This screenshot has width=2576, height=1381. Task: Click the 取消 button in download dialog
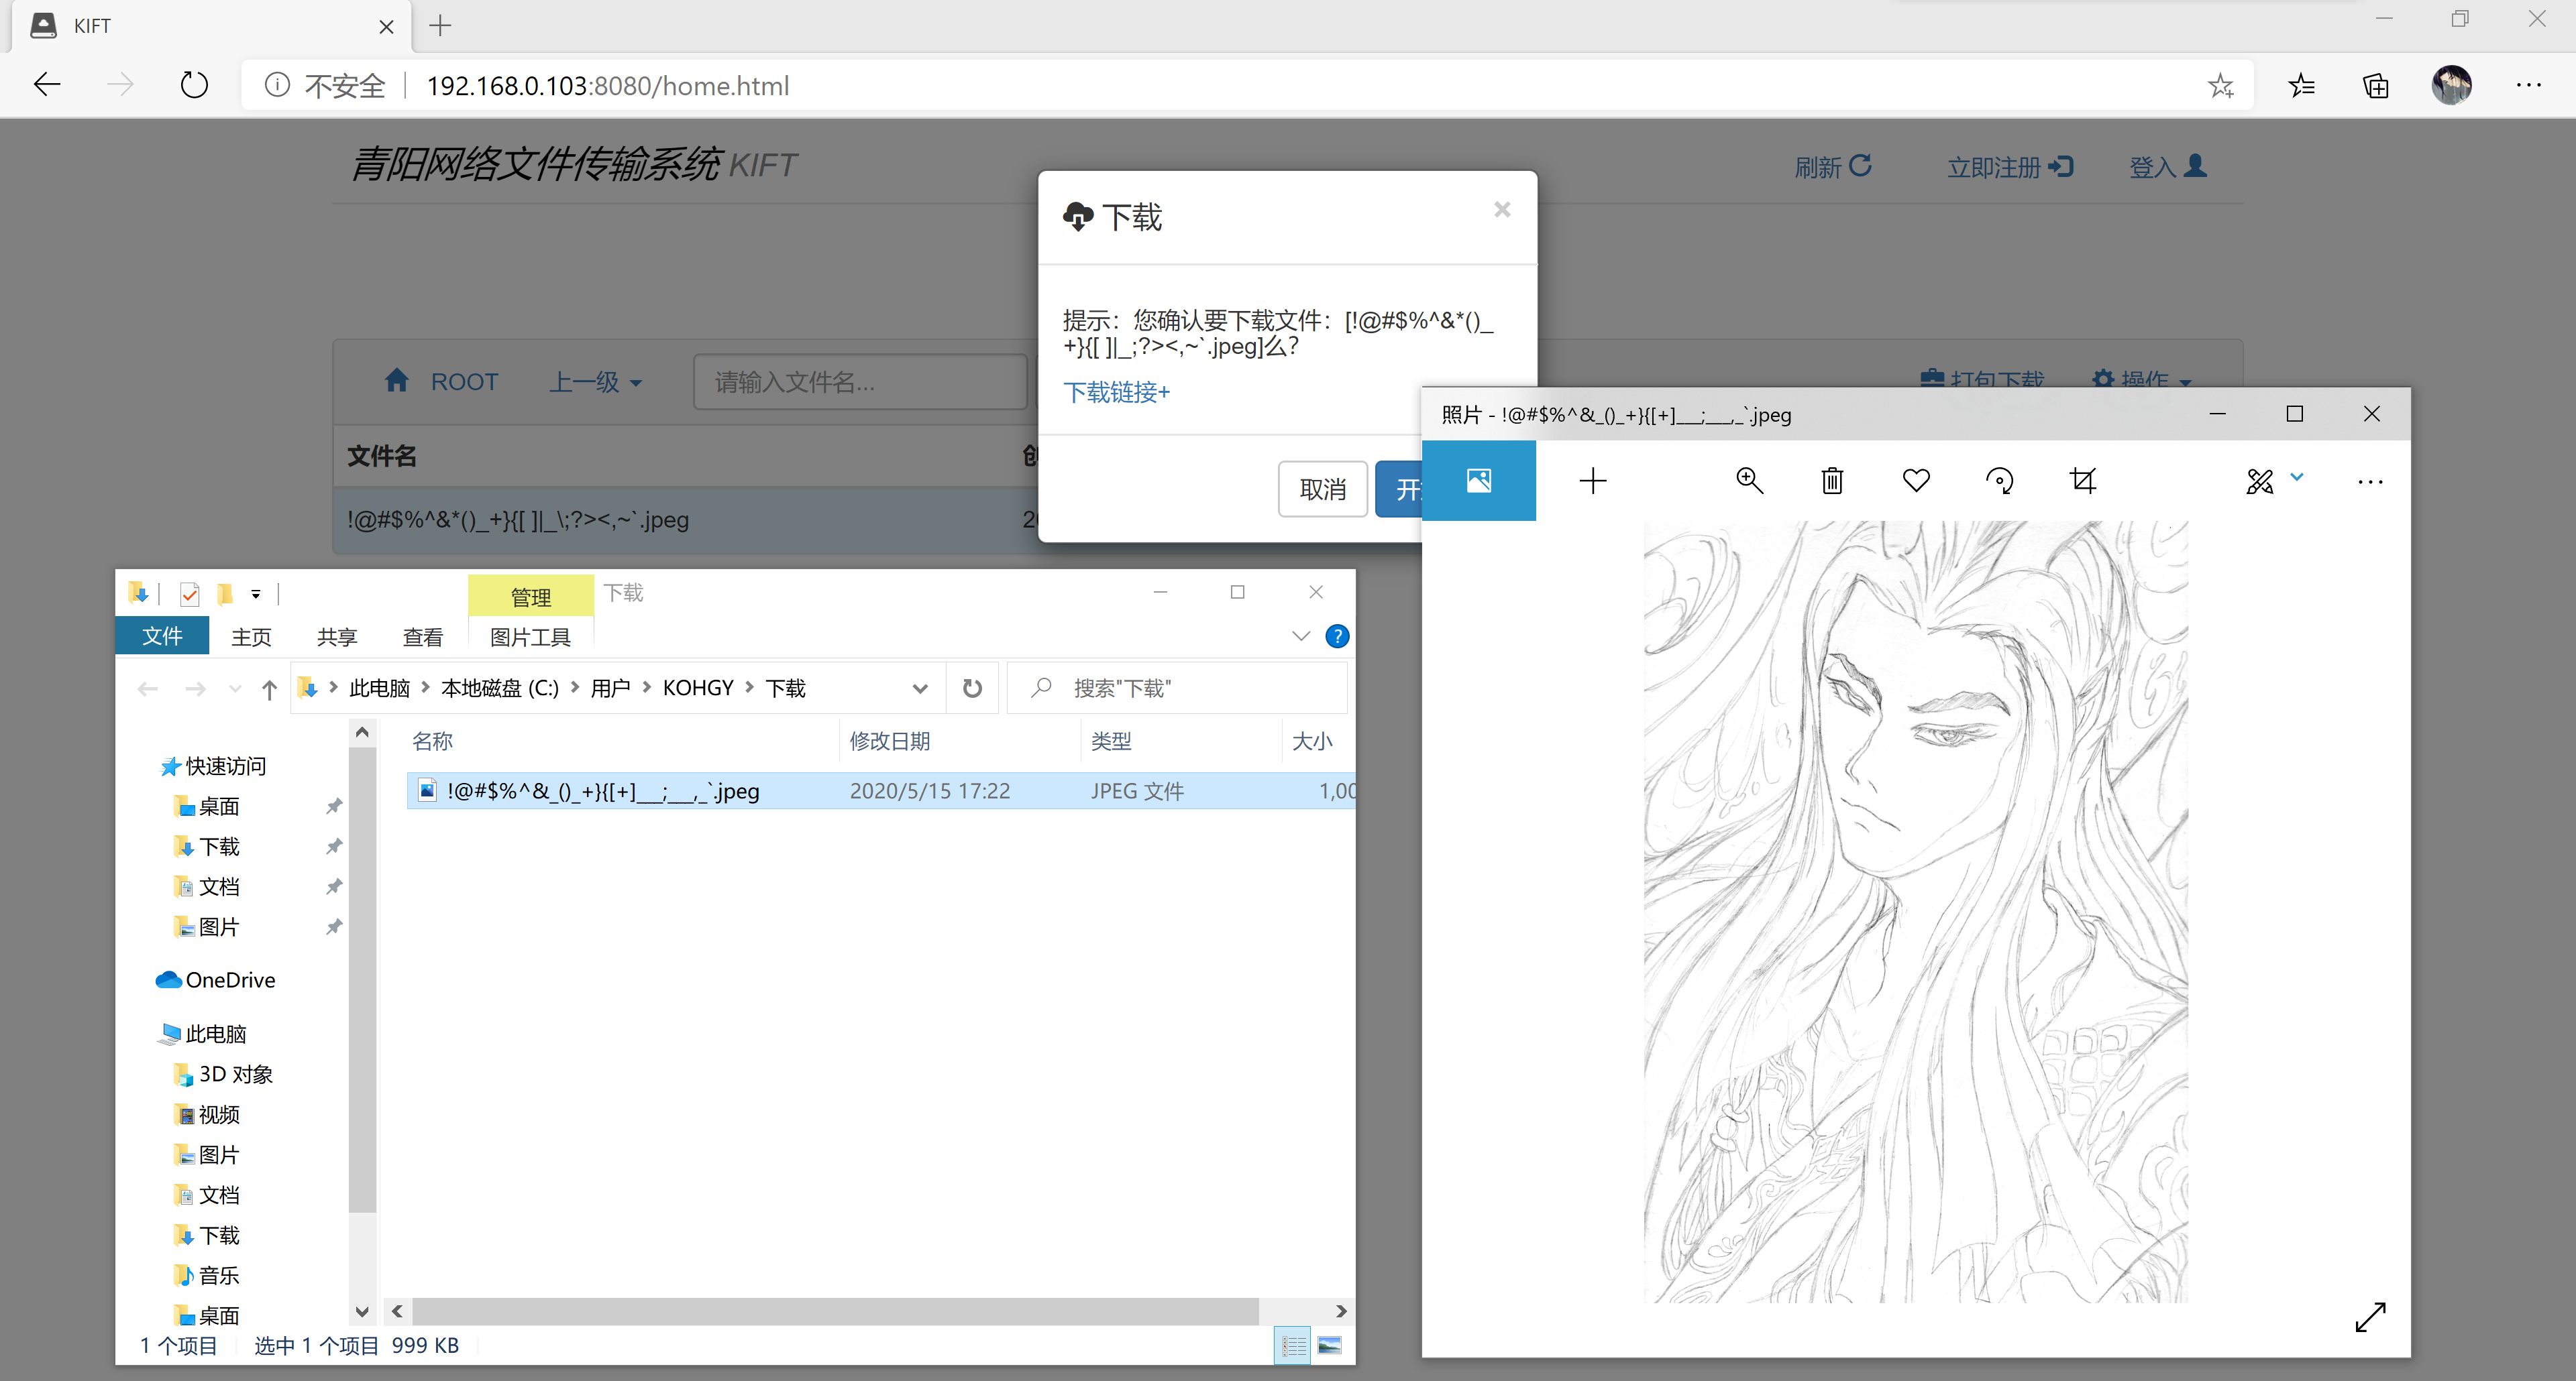[x=1322, y=489]
